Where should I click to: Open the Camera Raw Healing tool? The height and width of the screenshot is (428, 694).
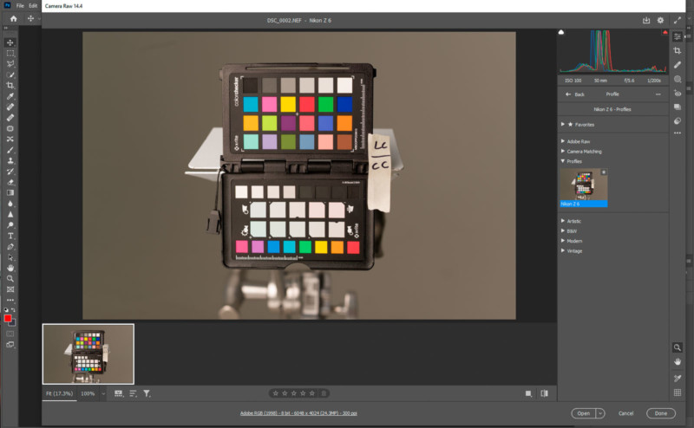click(678, 65)
